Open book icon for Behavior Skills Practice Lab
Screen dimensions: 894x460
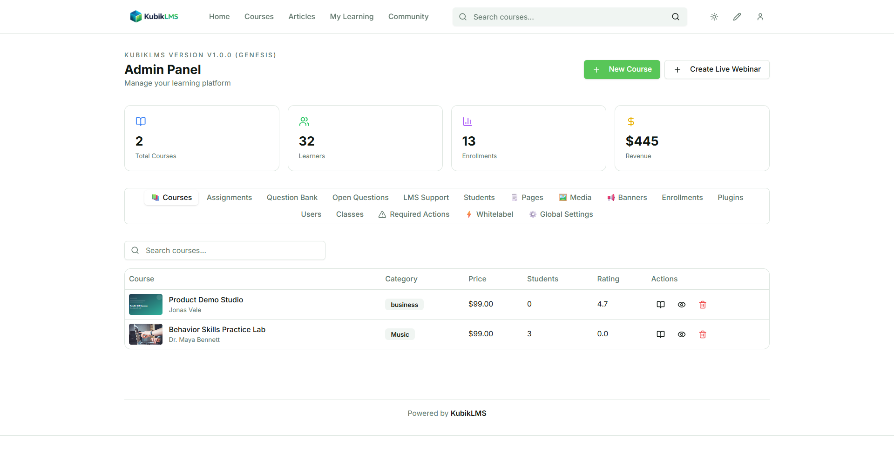661,334
